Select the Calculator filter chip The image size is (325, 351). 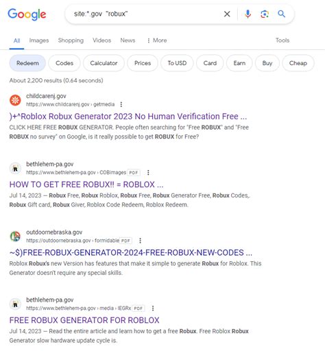tap(104, 63)
